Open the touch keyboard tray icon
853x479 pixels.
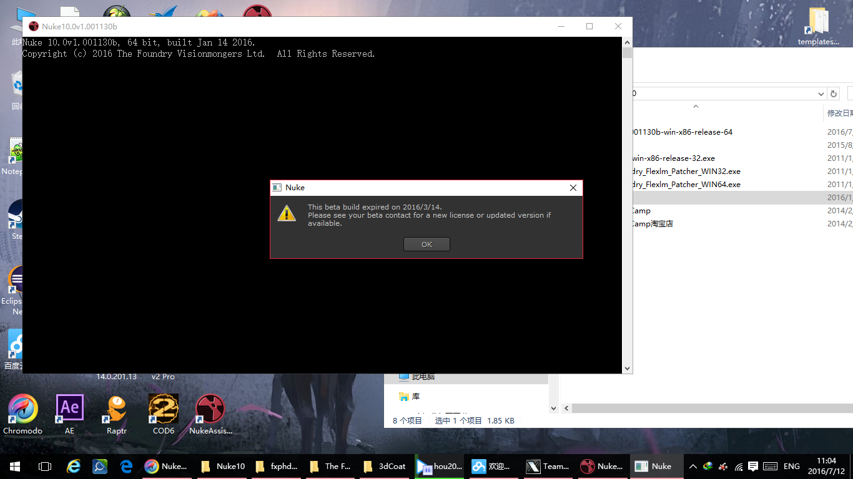click(770, 466)
